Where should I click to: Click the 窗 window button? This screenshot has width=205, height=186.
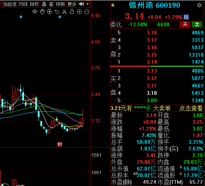coord(51,4)
